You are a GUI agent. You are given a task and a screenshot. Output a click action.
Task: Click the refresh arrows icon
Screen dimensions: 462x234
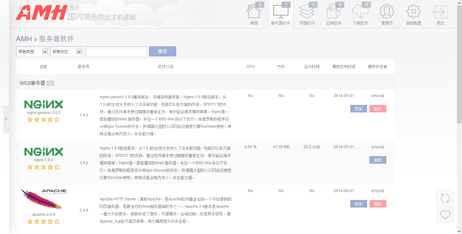tap(445, 198)
